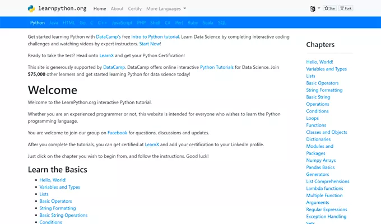Open Hello, World! in Chapters sidebar
The height and width of the screenshot is (224, 381).
click(319, 62)
